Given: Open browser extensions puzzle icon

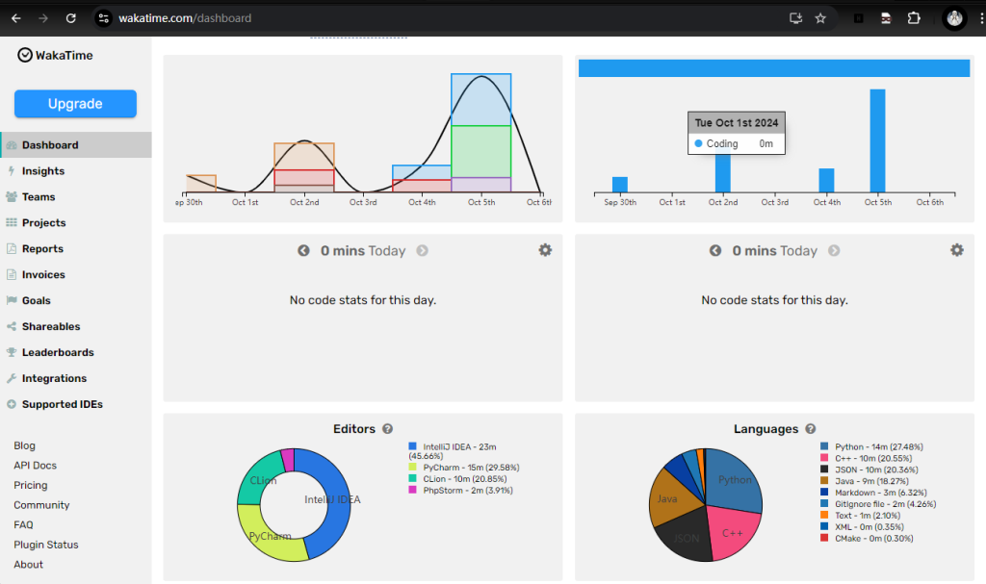Looking at the screenshot, I should click(914, 18).
